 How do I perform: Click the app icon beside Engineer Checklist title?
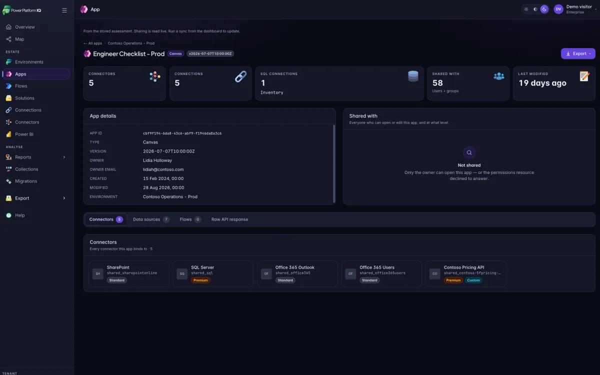pyautogui.click(x=87, y=53)
